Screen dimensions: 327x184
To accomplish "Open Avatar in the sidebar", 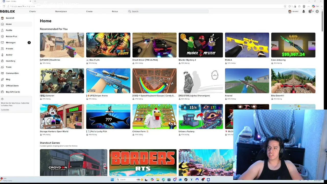I will 16,55.
